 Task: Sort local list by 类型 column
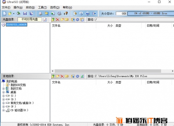[x=128, y=82]
